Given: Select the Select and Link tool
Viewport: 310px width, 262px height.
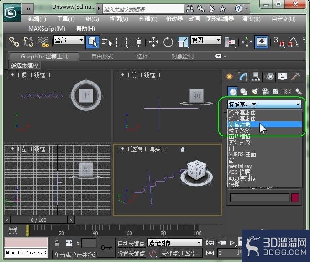Looking at the screenshot, I should point(14,42).
